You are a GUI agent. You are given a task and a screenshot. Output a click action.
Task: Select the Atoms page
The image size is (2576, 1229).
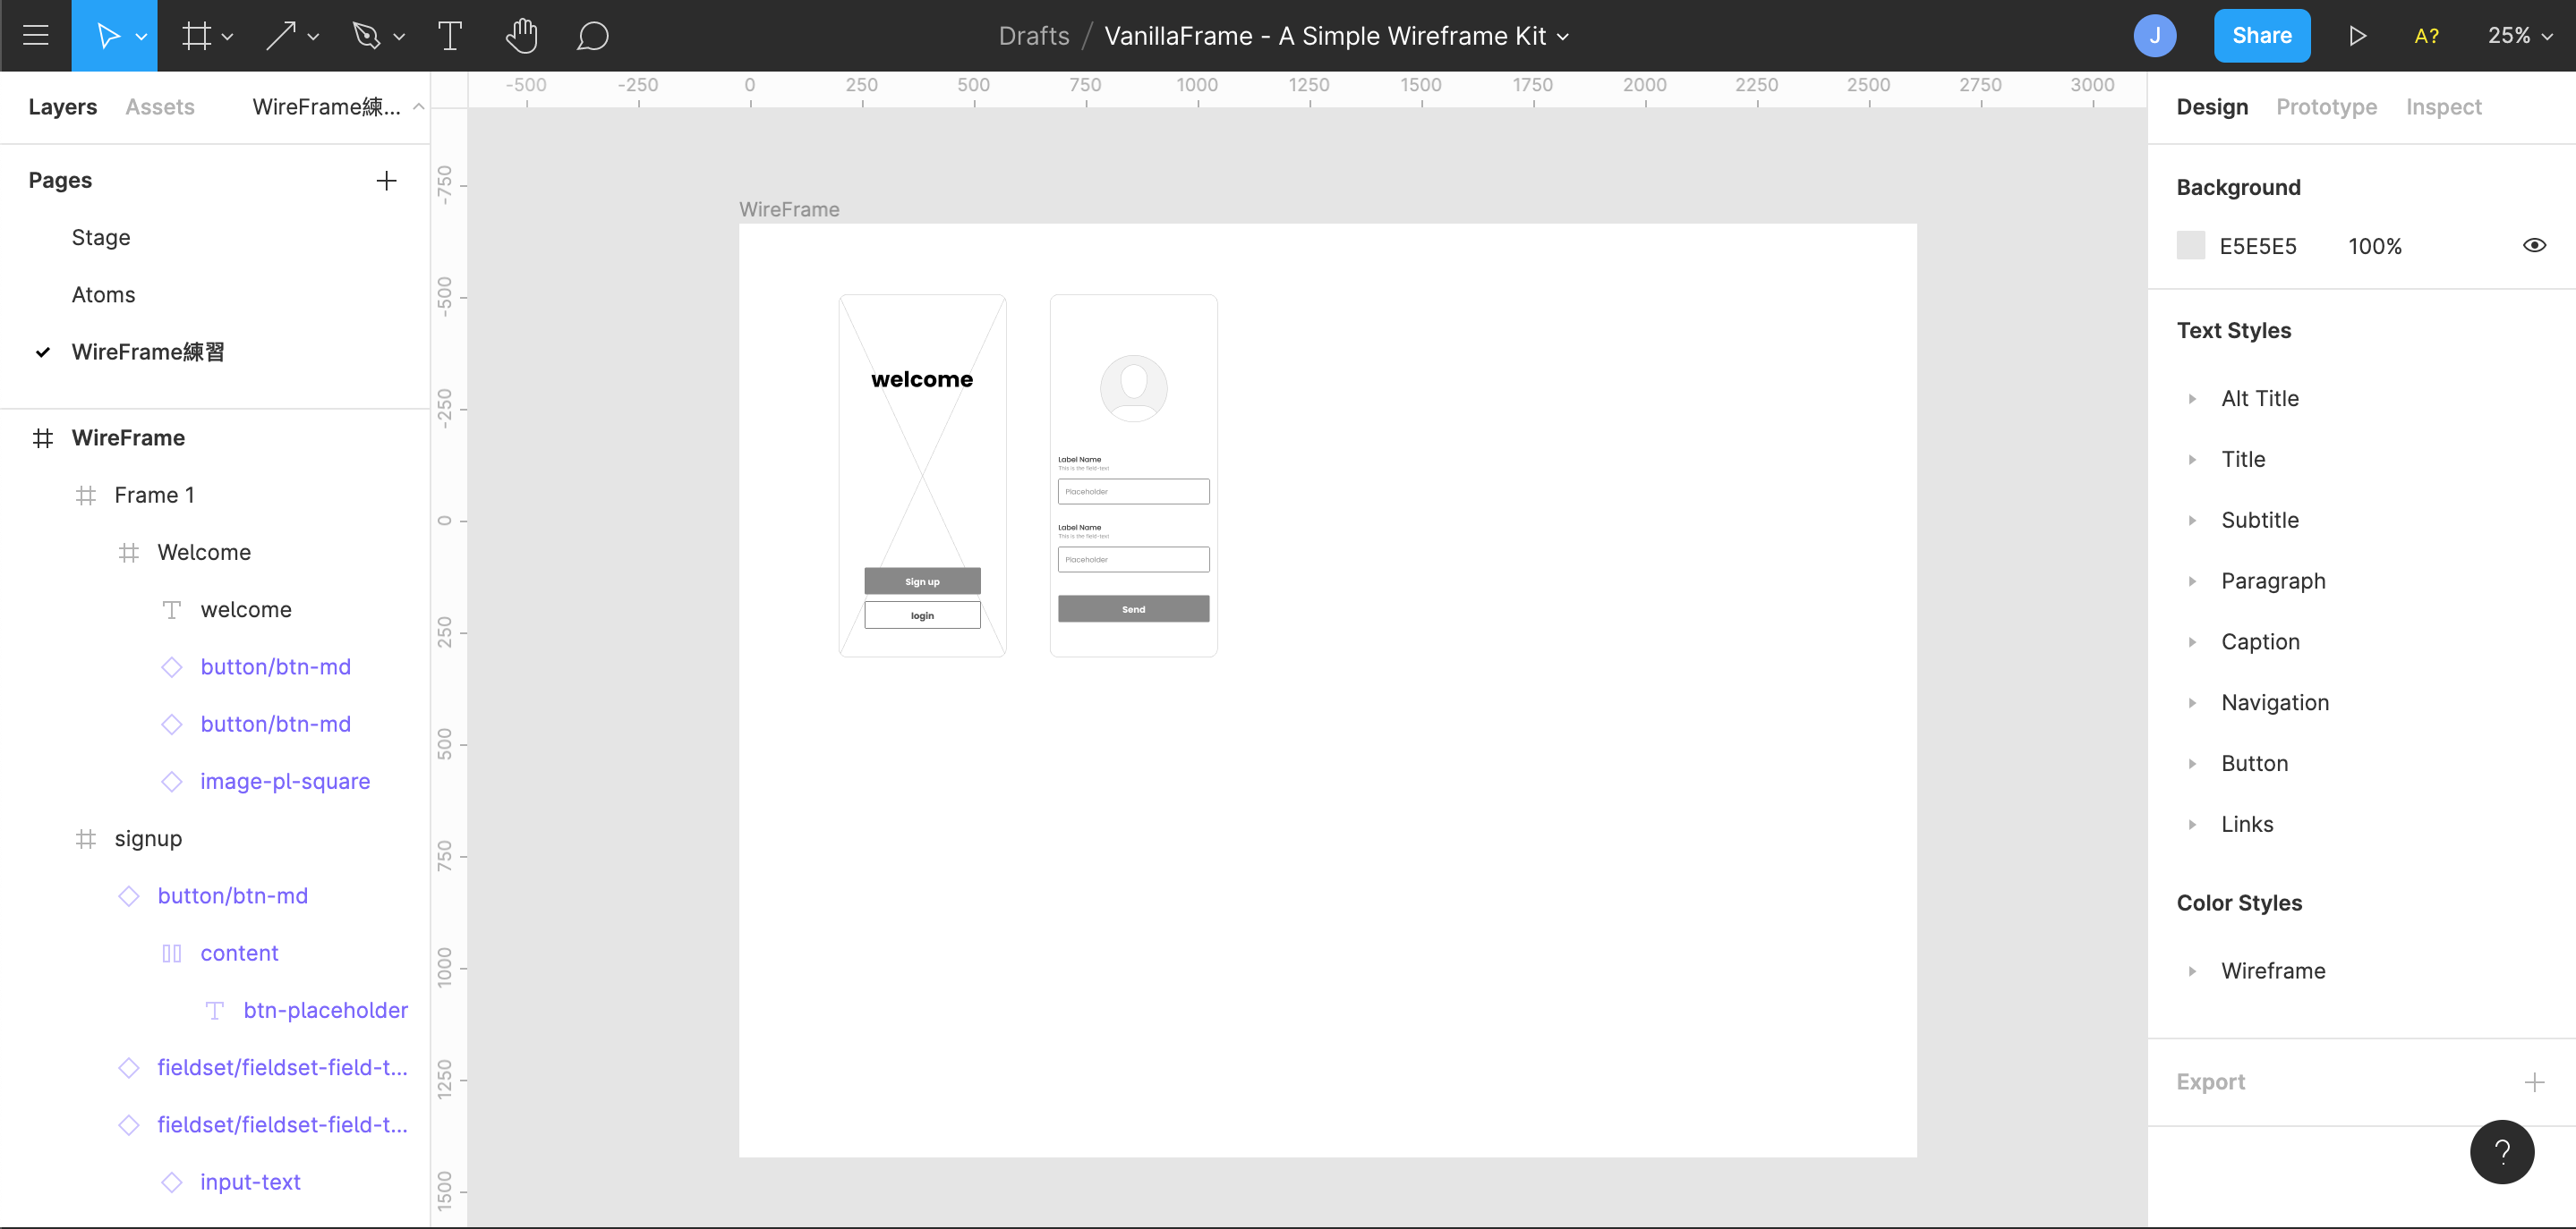click(103, 295)
